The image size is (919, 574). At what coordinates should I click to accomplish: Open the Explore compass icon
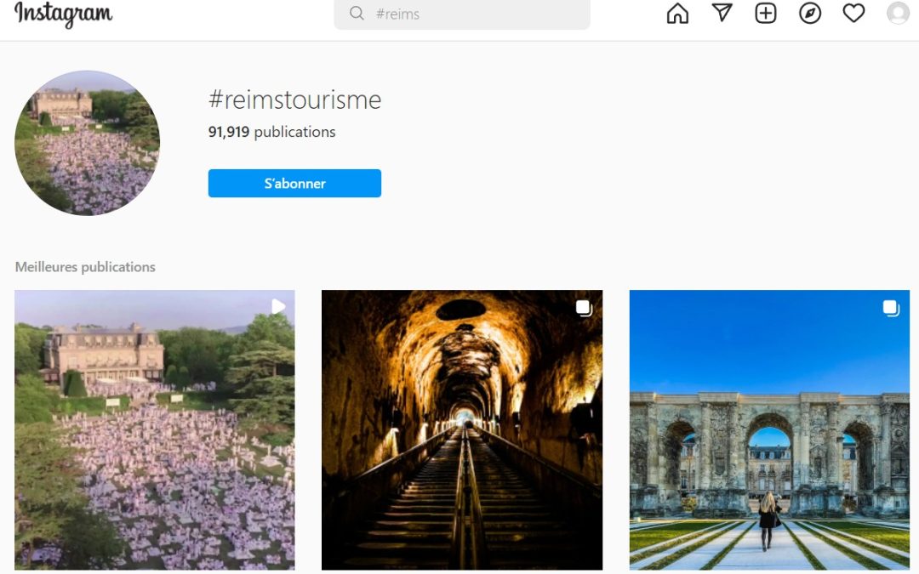(x=809, y=14)
